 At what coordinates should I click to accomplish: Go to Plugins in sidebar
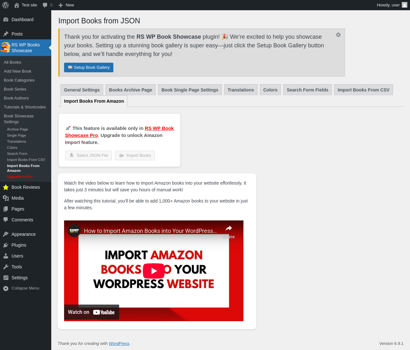point(26,245)
